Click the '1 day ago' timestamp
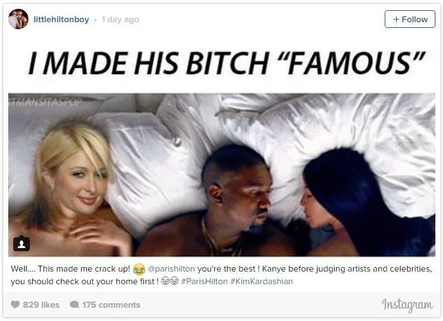443x321 pixels. 120,20
